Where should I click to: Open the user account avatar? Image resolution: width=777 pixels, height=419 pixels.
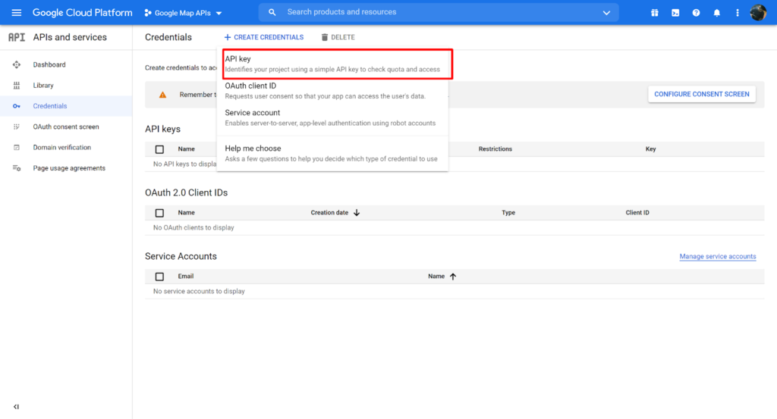(x=758, y=12)
